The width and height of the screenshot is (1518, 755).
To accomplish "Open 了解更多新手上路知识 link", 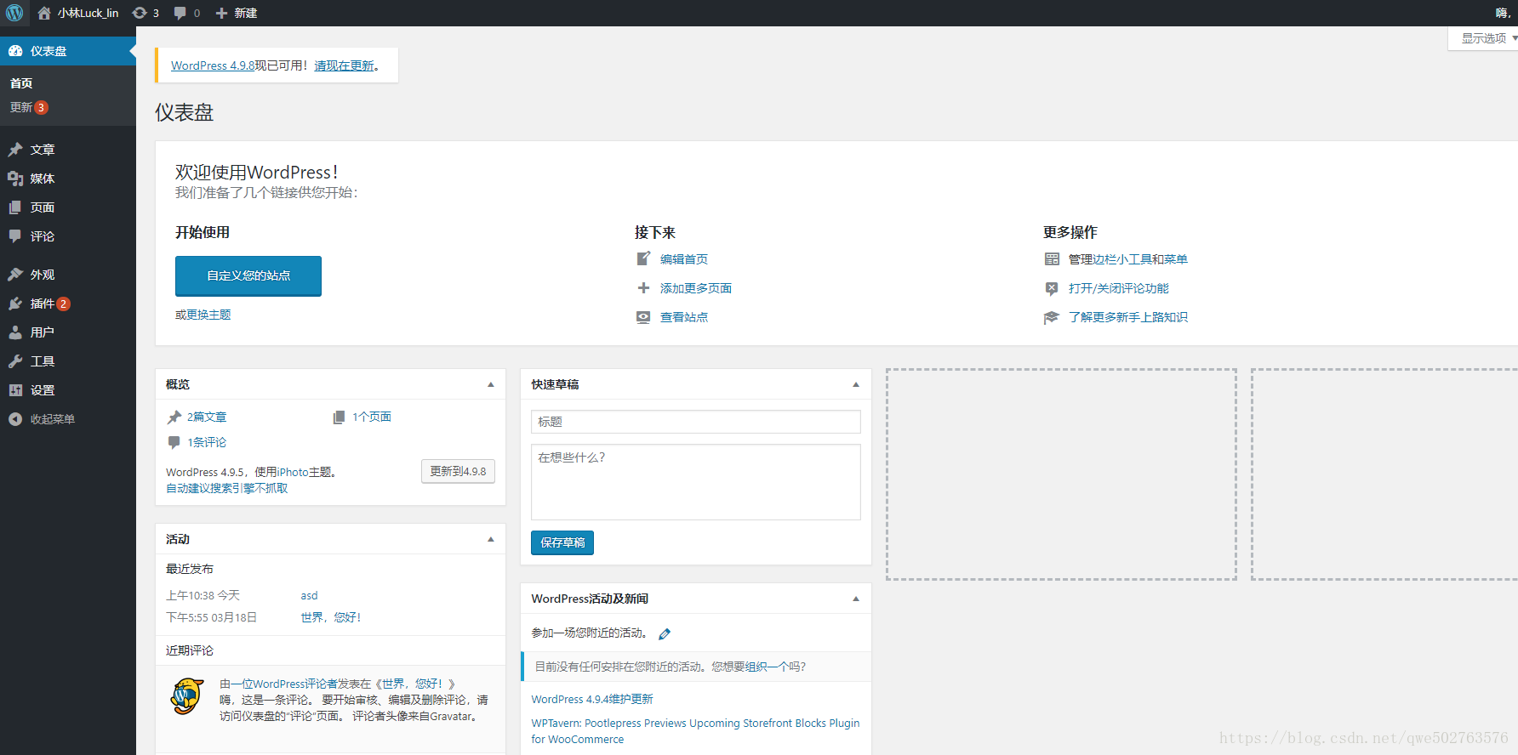I will tap(1128, 317).
